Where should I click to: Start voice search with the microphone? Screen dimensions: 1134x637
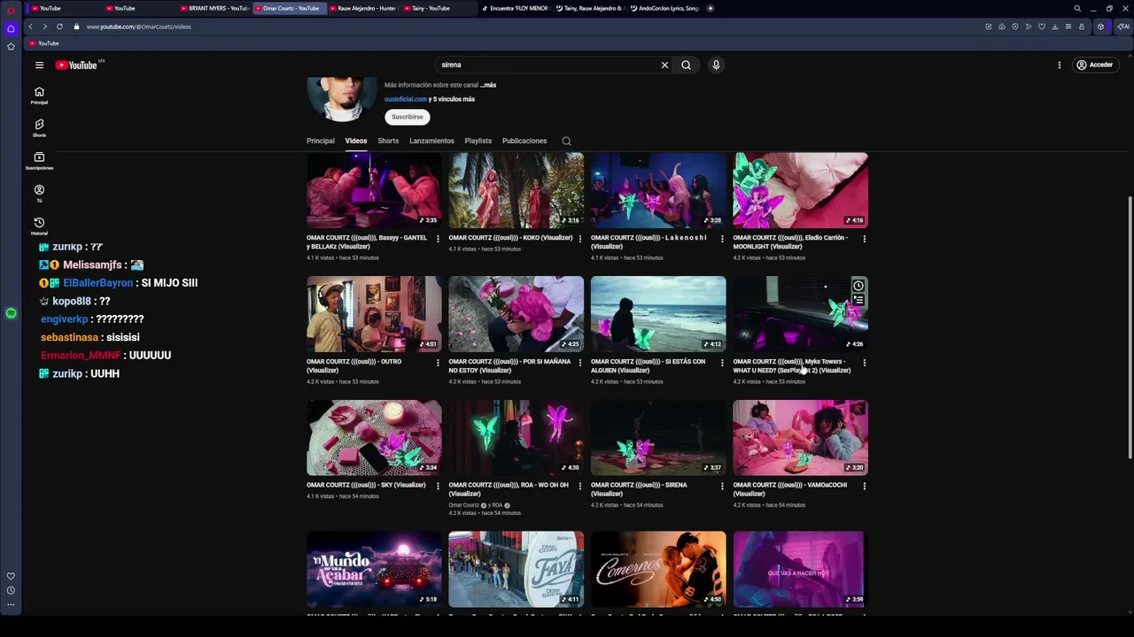pyautogui.click(x=716, y=65)
